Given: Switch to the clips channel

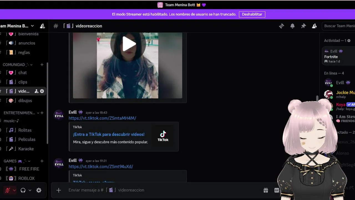Looking at the screenshot, I should [x=23, y=82].
